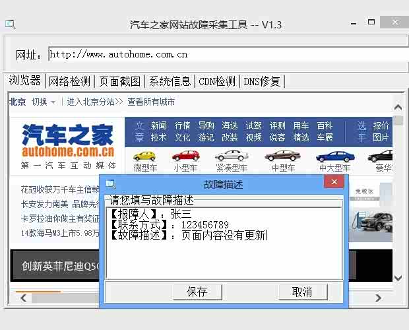Click in the fault description text area

(224, 243)
